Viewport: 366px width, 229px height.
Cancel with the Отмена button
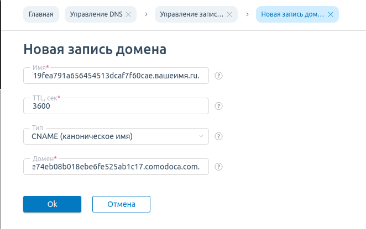click(x=121, y=204)
